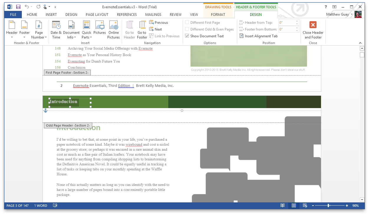The image size is (369, 215).
Task: Open proofing errors status icon
Action: point(55,206)
